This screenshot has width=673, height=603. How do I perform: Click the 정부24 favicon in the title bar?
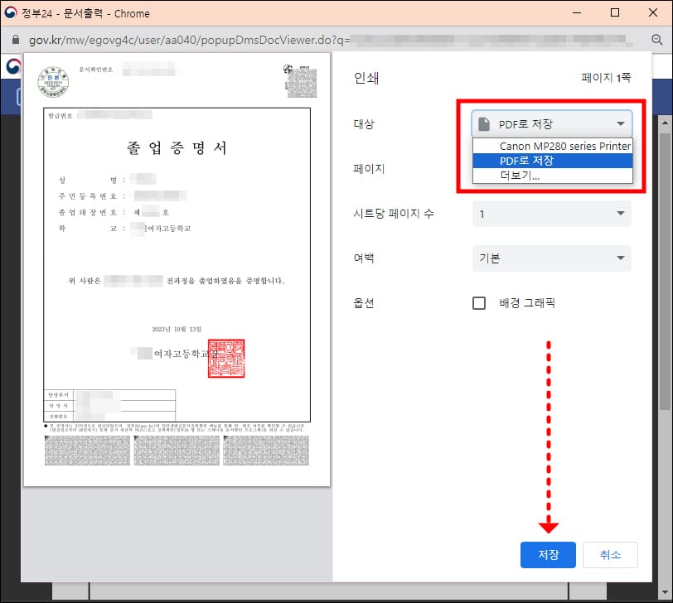(10, 12)
